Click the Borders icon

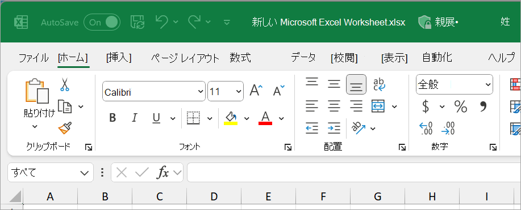coord(193,118)
